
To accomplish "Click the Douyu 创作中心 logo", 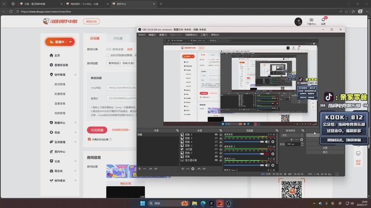I will pyautogui.click(x=60, y=21).
